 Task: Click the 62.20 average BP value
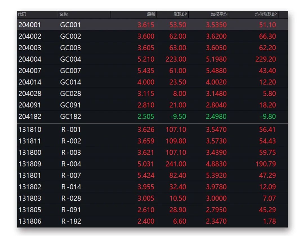(267, 48)
